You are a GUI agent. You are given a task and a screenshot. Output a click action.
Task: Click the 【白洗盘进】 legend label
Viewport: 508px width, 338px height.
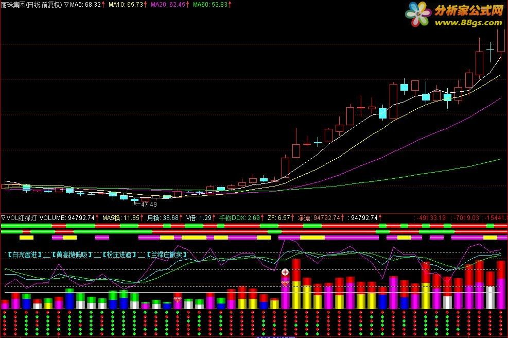[x=25, y=255]
